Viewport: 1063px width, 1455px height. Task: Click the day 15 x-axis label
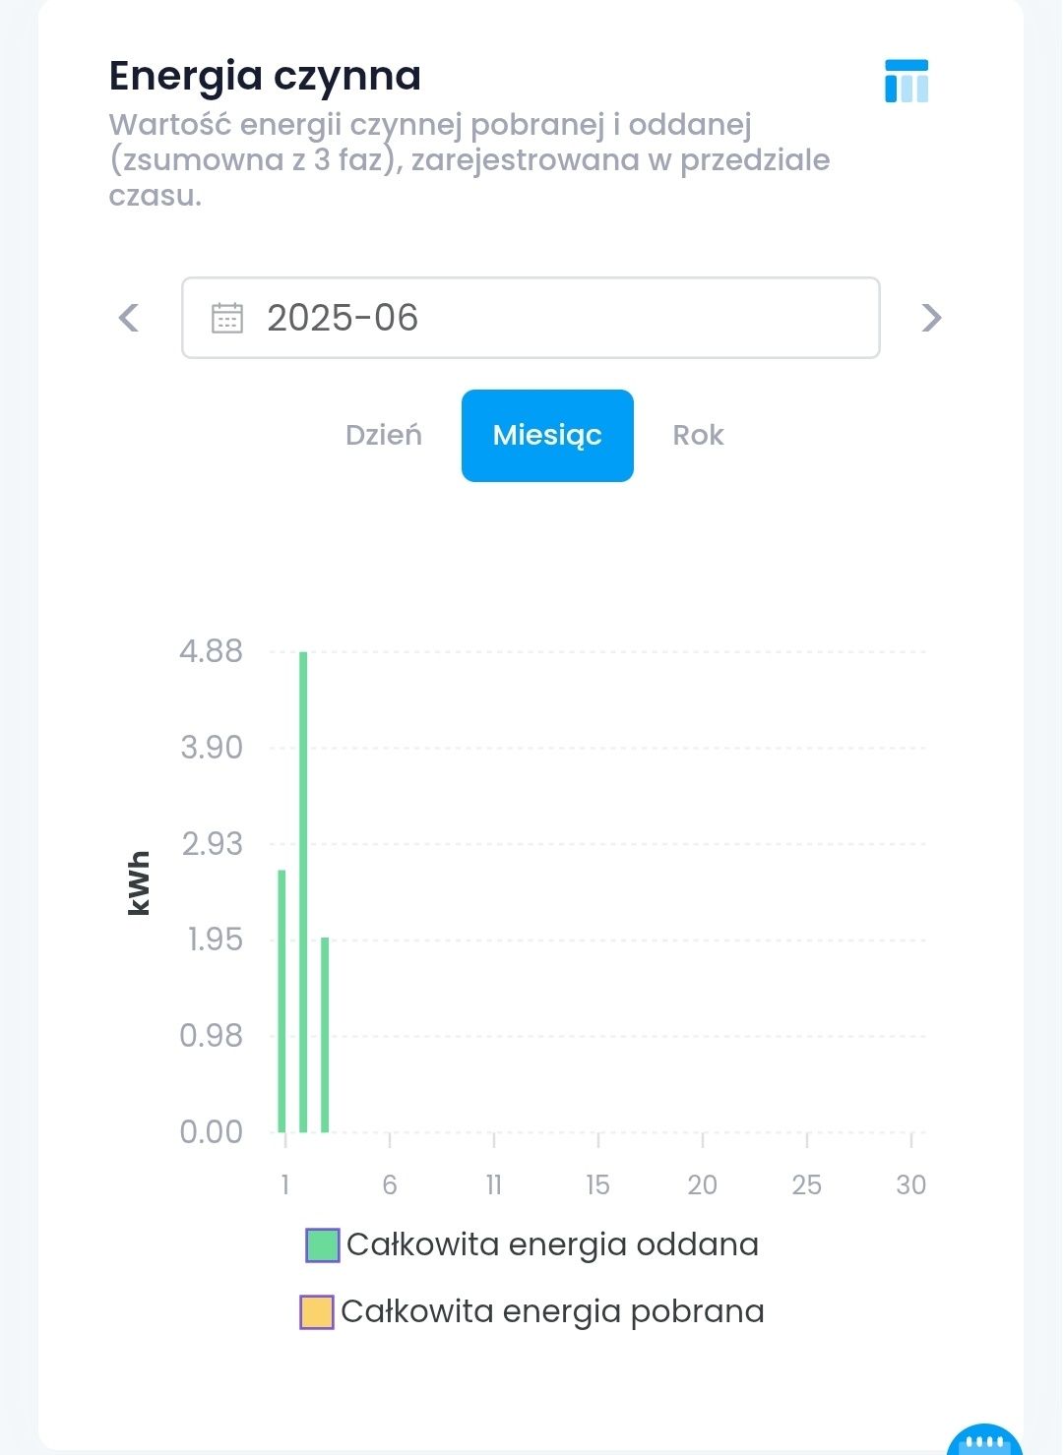coord(597,1184)
